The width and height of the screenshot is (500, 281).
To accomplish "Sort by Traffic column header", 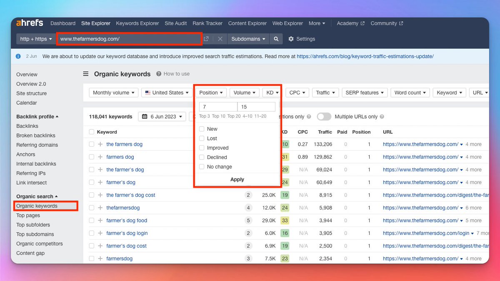I will click(x=325, y=132).
